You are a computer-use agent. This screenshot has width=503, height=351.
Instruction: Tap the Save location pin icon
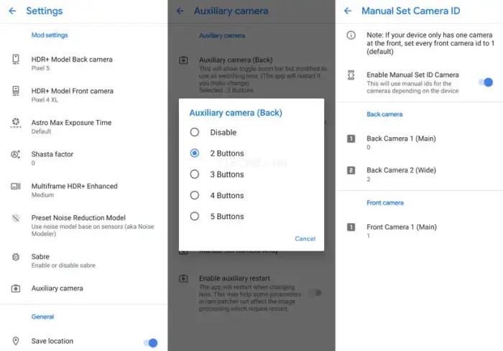pos(16,341)
